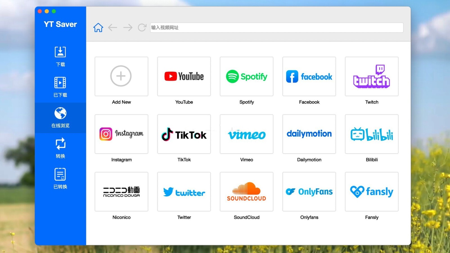Open the Fansly shortcut tile
Viewport: 450px width, 253px height.
pos(372,192)
